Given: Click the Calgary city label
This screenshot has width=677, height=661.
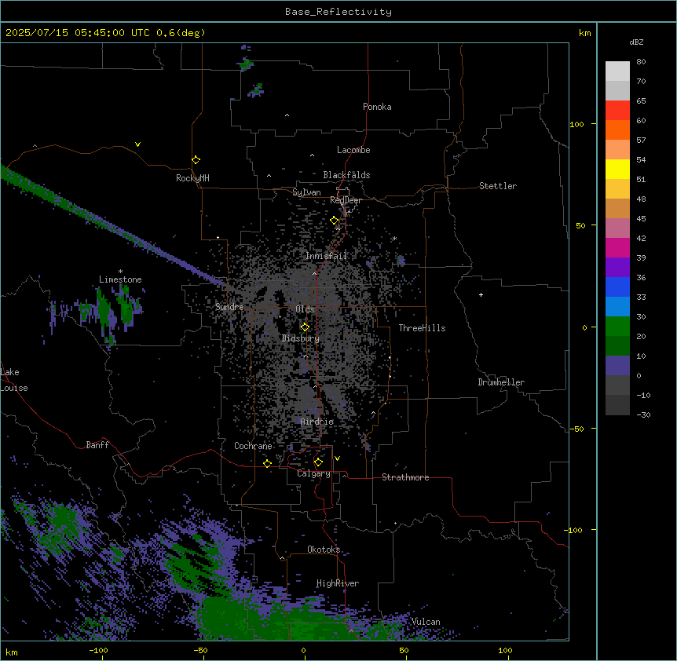Looking at the screenshot, I should pos(314,473).
